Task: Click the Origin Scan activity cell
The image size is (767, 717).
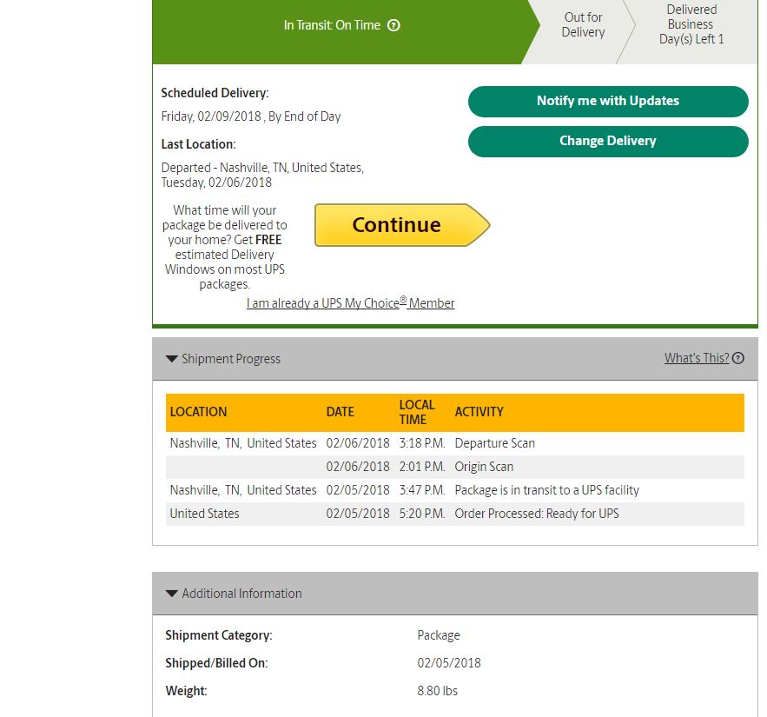Action: tap(484, 467)
